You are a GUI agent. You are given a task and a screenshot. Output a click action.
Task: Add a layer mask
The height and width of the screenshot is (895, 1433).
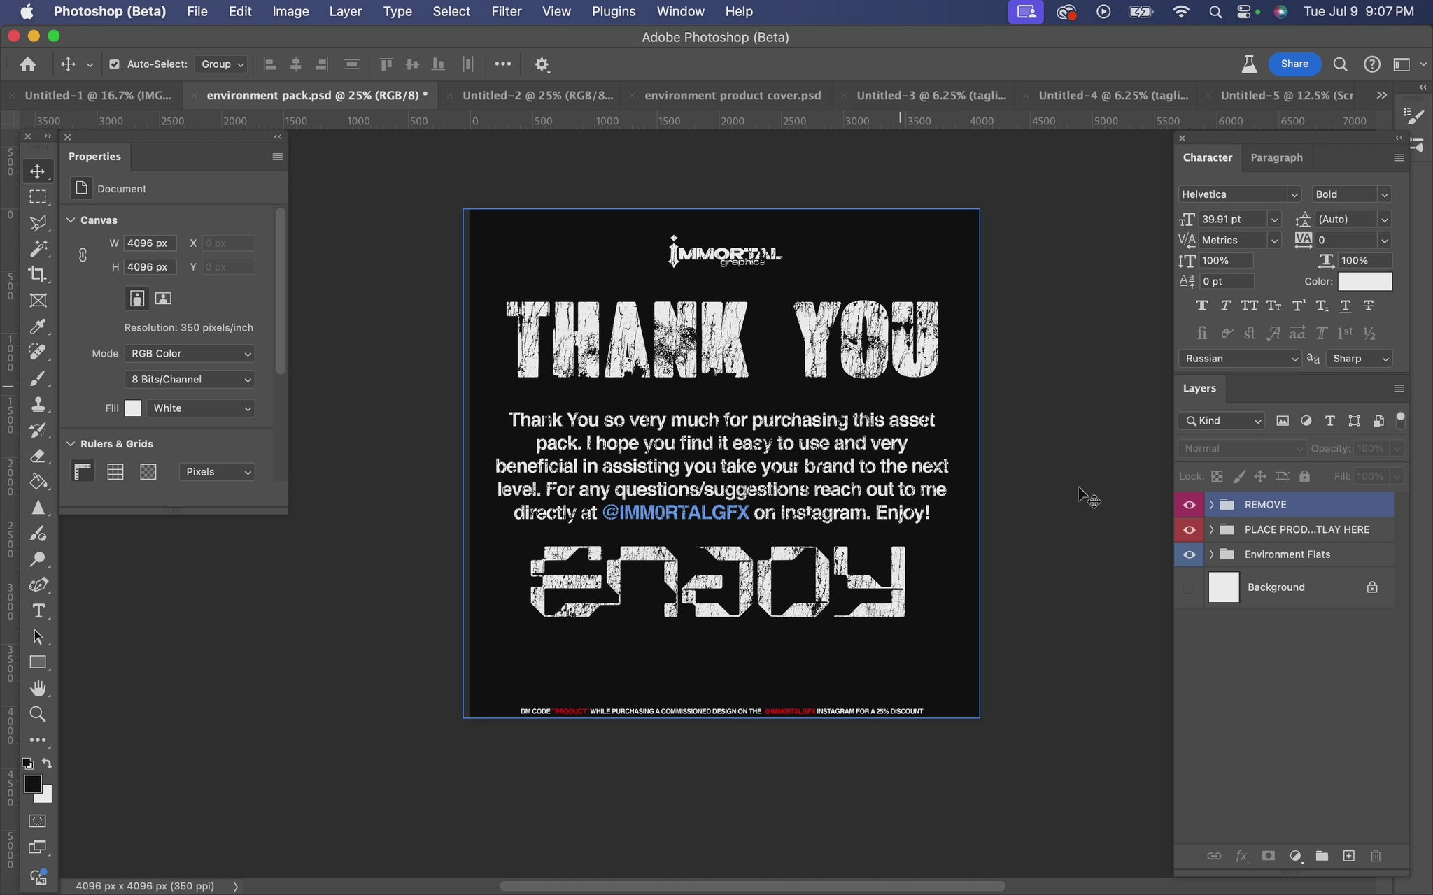(x=1268, y=856)
